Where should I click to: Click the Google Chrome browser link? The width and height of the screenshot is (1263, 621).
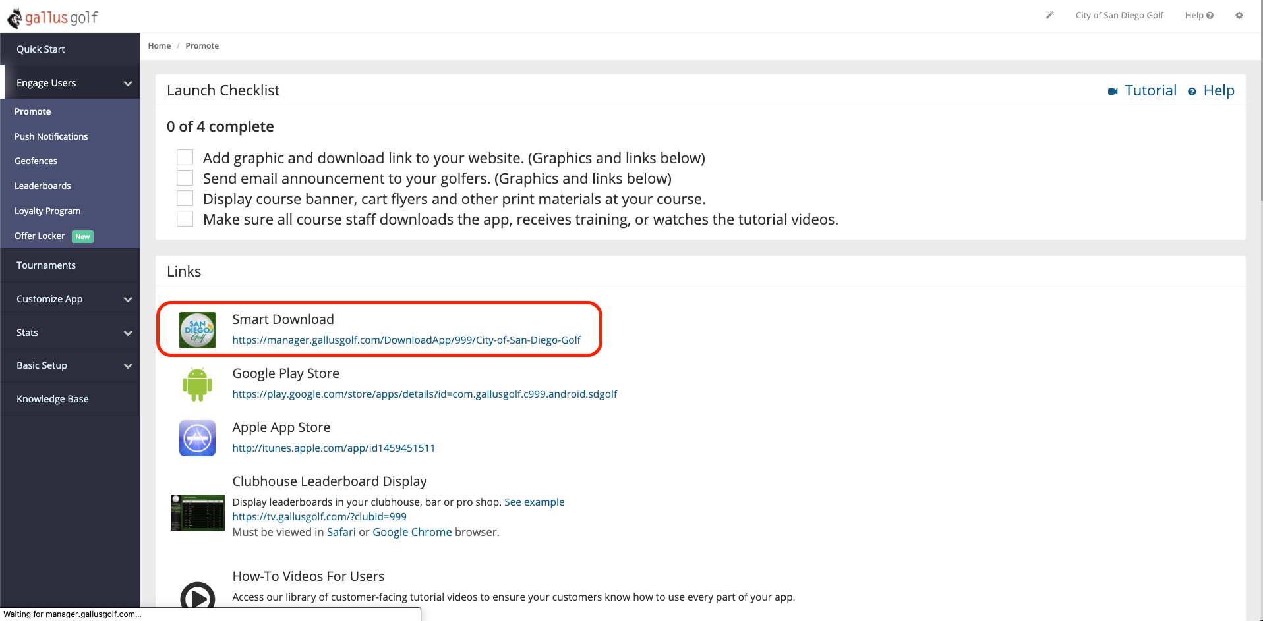(412, 532)
